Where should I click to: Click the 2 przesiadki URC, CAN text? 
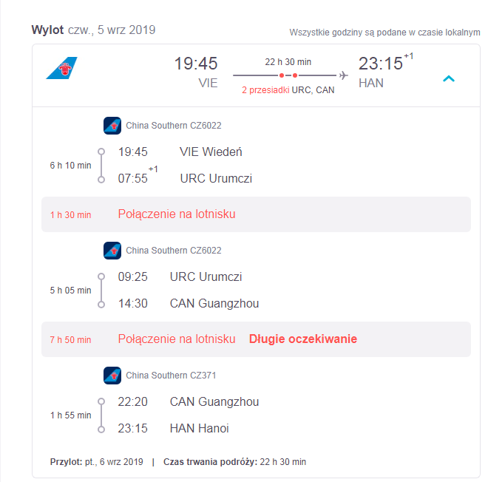coord(288,90)
